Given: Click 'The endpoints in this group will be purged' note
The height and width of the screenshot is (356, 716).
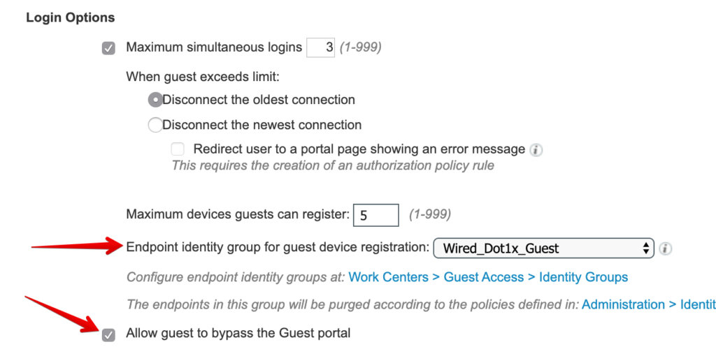Looking at the screenshot, I should click(352, 304).
